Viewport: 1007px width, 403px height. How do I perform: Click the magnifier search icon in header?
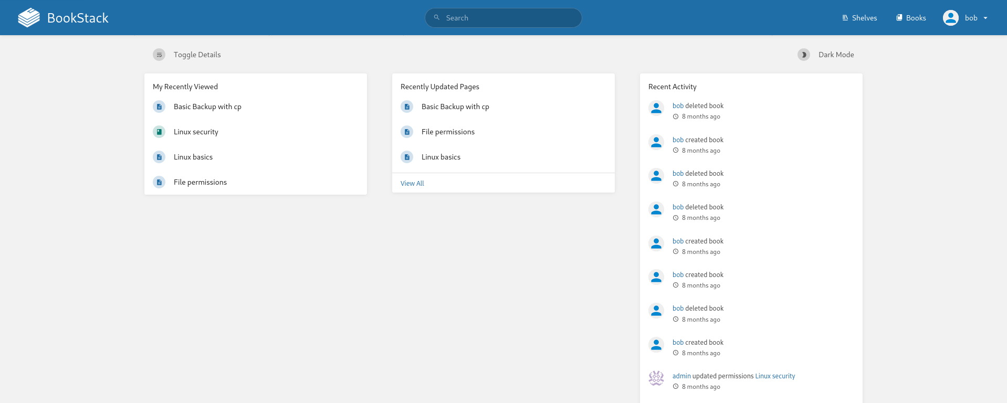pos(436,17)
